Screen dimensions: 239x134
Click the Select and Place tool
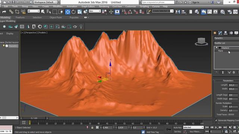click(x=86, y=12)
